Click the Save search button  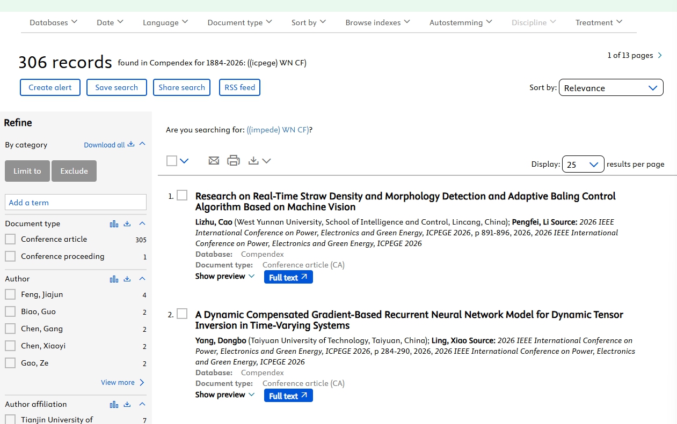click(x=117, y=87)
